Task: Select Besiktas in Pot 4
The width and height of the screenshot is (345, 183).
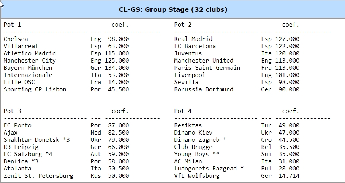Action: pos(188,125)
